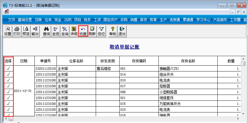
Task: Open the 产品服务 menu
Action: pyautogui.click(x=220, y=20)
